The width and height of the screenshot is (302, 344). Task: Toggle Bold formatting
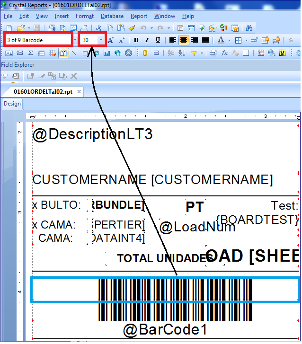(136, 40)
